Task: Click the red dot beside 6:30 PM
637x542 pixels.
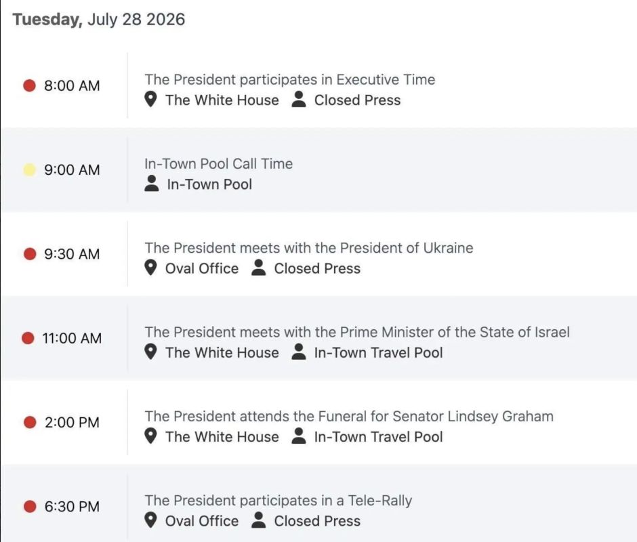Action: 30,506
